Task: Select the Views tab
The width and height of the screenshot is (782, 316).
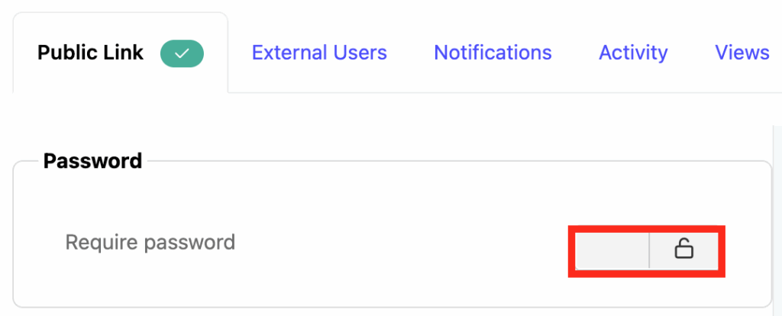Action: tap(742, 53)
